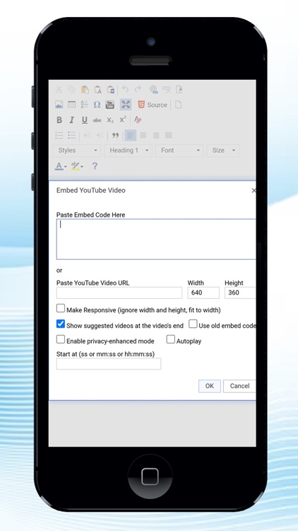Click the Remove Format eraser icon
The width and height of the screenshot is (298, 531).
coord(138,120)
